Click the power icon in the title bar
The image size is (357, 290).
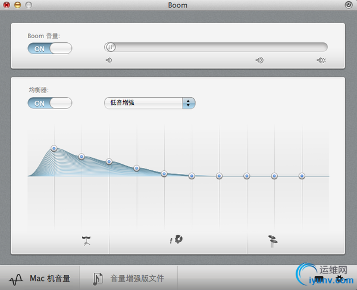(348, 5)
